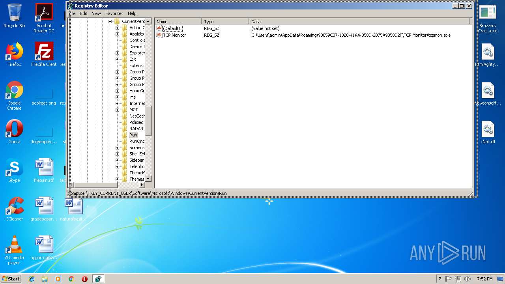The image size is (505, 284).
Task: Open the Recycle Bin desktop icon
Action: [14, 16]
